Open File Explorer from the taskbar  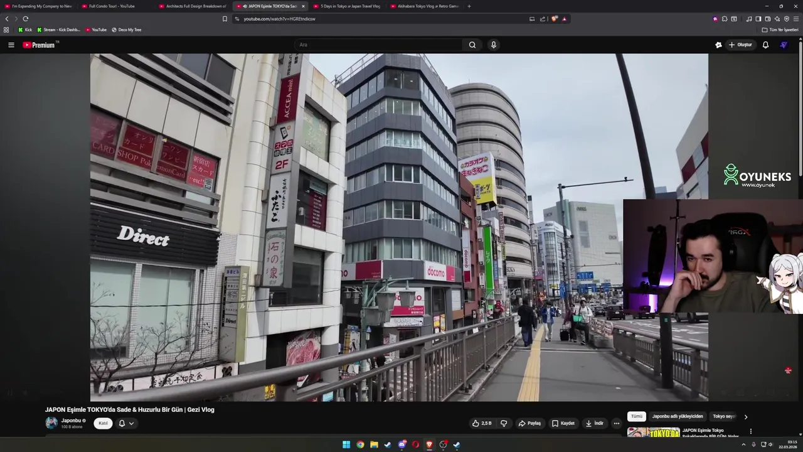[x=374, y=444]
